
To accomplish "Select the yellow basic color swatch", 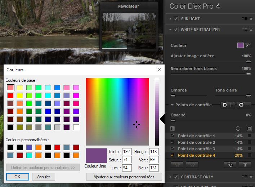I will tap(20, 95).
